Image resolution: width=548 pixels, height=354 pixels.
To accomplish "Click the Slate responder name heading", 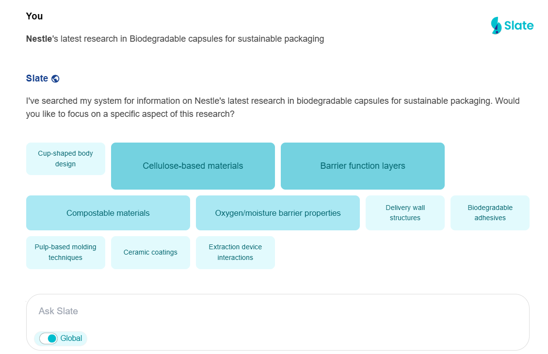I will [x=37, y=79].
